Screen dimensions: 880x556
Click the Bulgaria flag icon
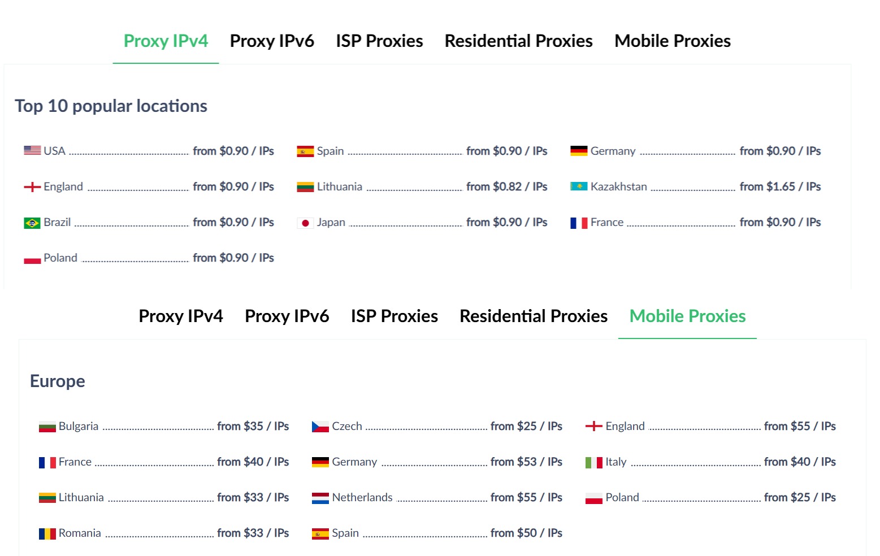pos(47,427)
